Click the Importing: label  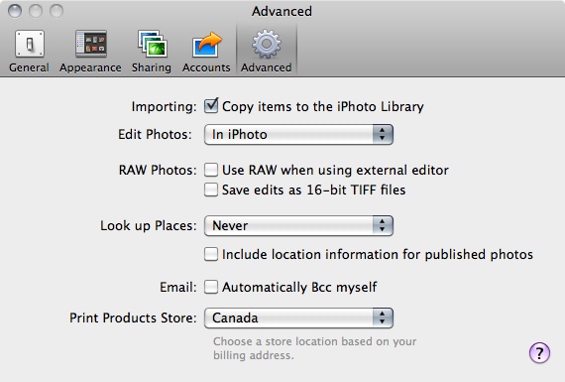(164, 107)
